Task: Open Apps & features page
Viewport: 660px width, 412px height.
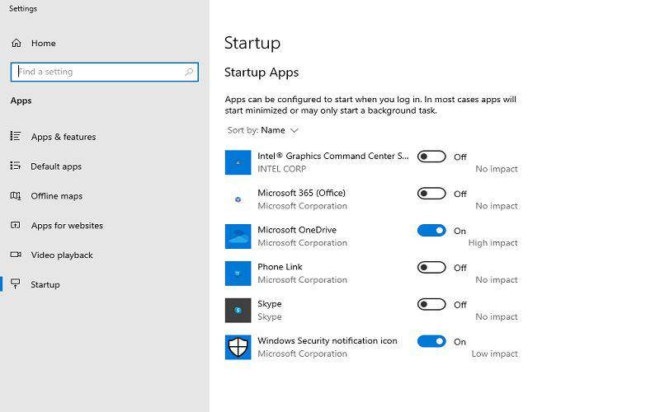Action: tap(64, 137)
